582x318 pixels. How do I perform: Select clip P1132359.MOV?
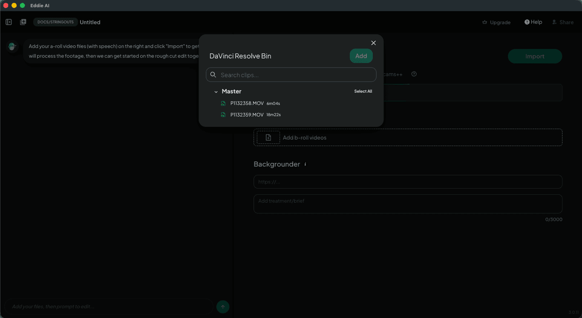[x=247, y=115]
